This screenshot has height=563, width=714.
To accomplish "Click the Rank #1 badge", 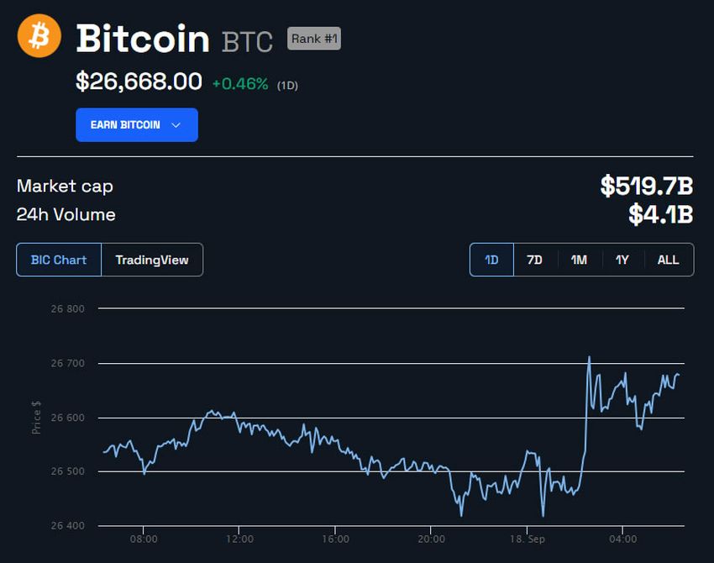I will coord(312,39).
